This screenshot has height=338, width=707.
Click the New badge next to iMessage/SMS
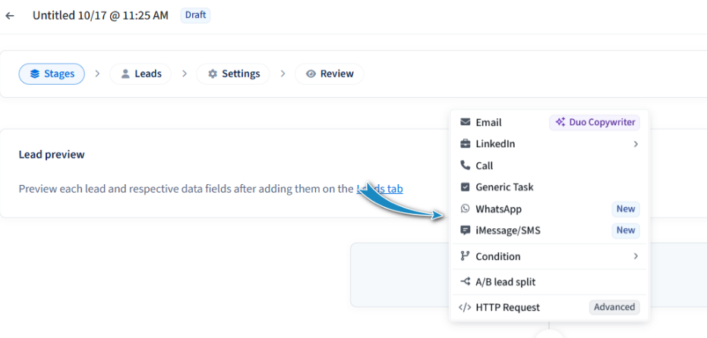pos(626,230)
